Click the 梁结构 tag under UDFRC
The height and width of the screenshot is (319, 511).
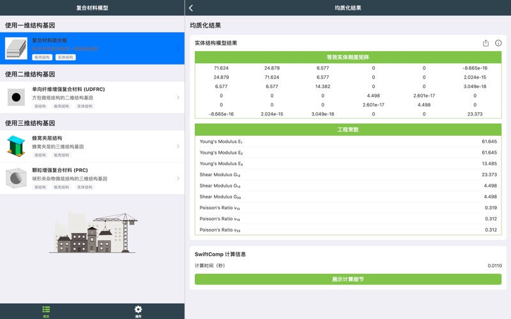[40, 107]
